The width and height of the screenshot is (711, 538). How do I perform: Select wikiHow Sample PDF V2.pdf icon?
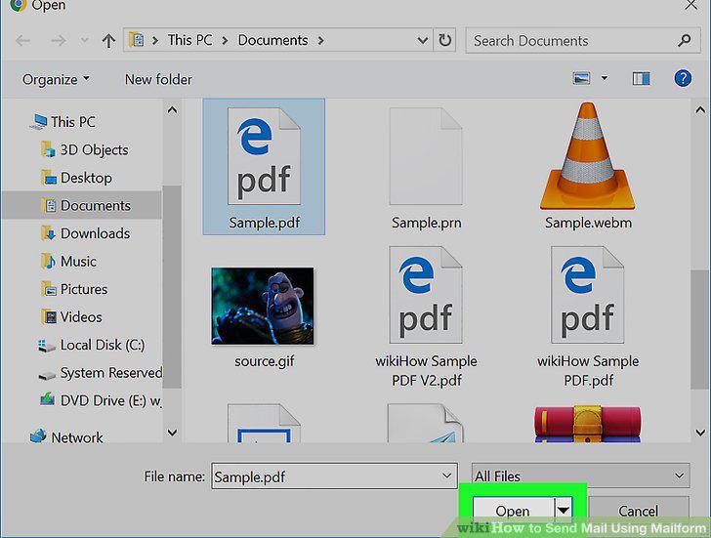tap(426, 295)
